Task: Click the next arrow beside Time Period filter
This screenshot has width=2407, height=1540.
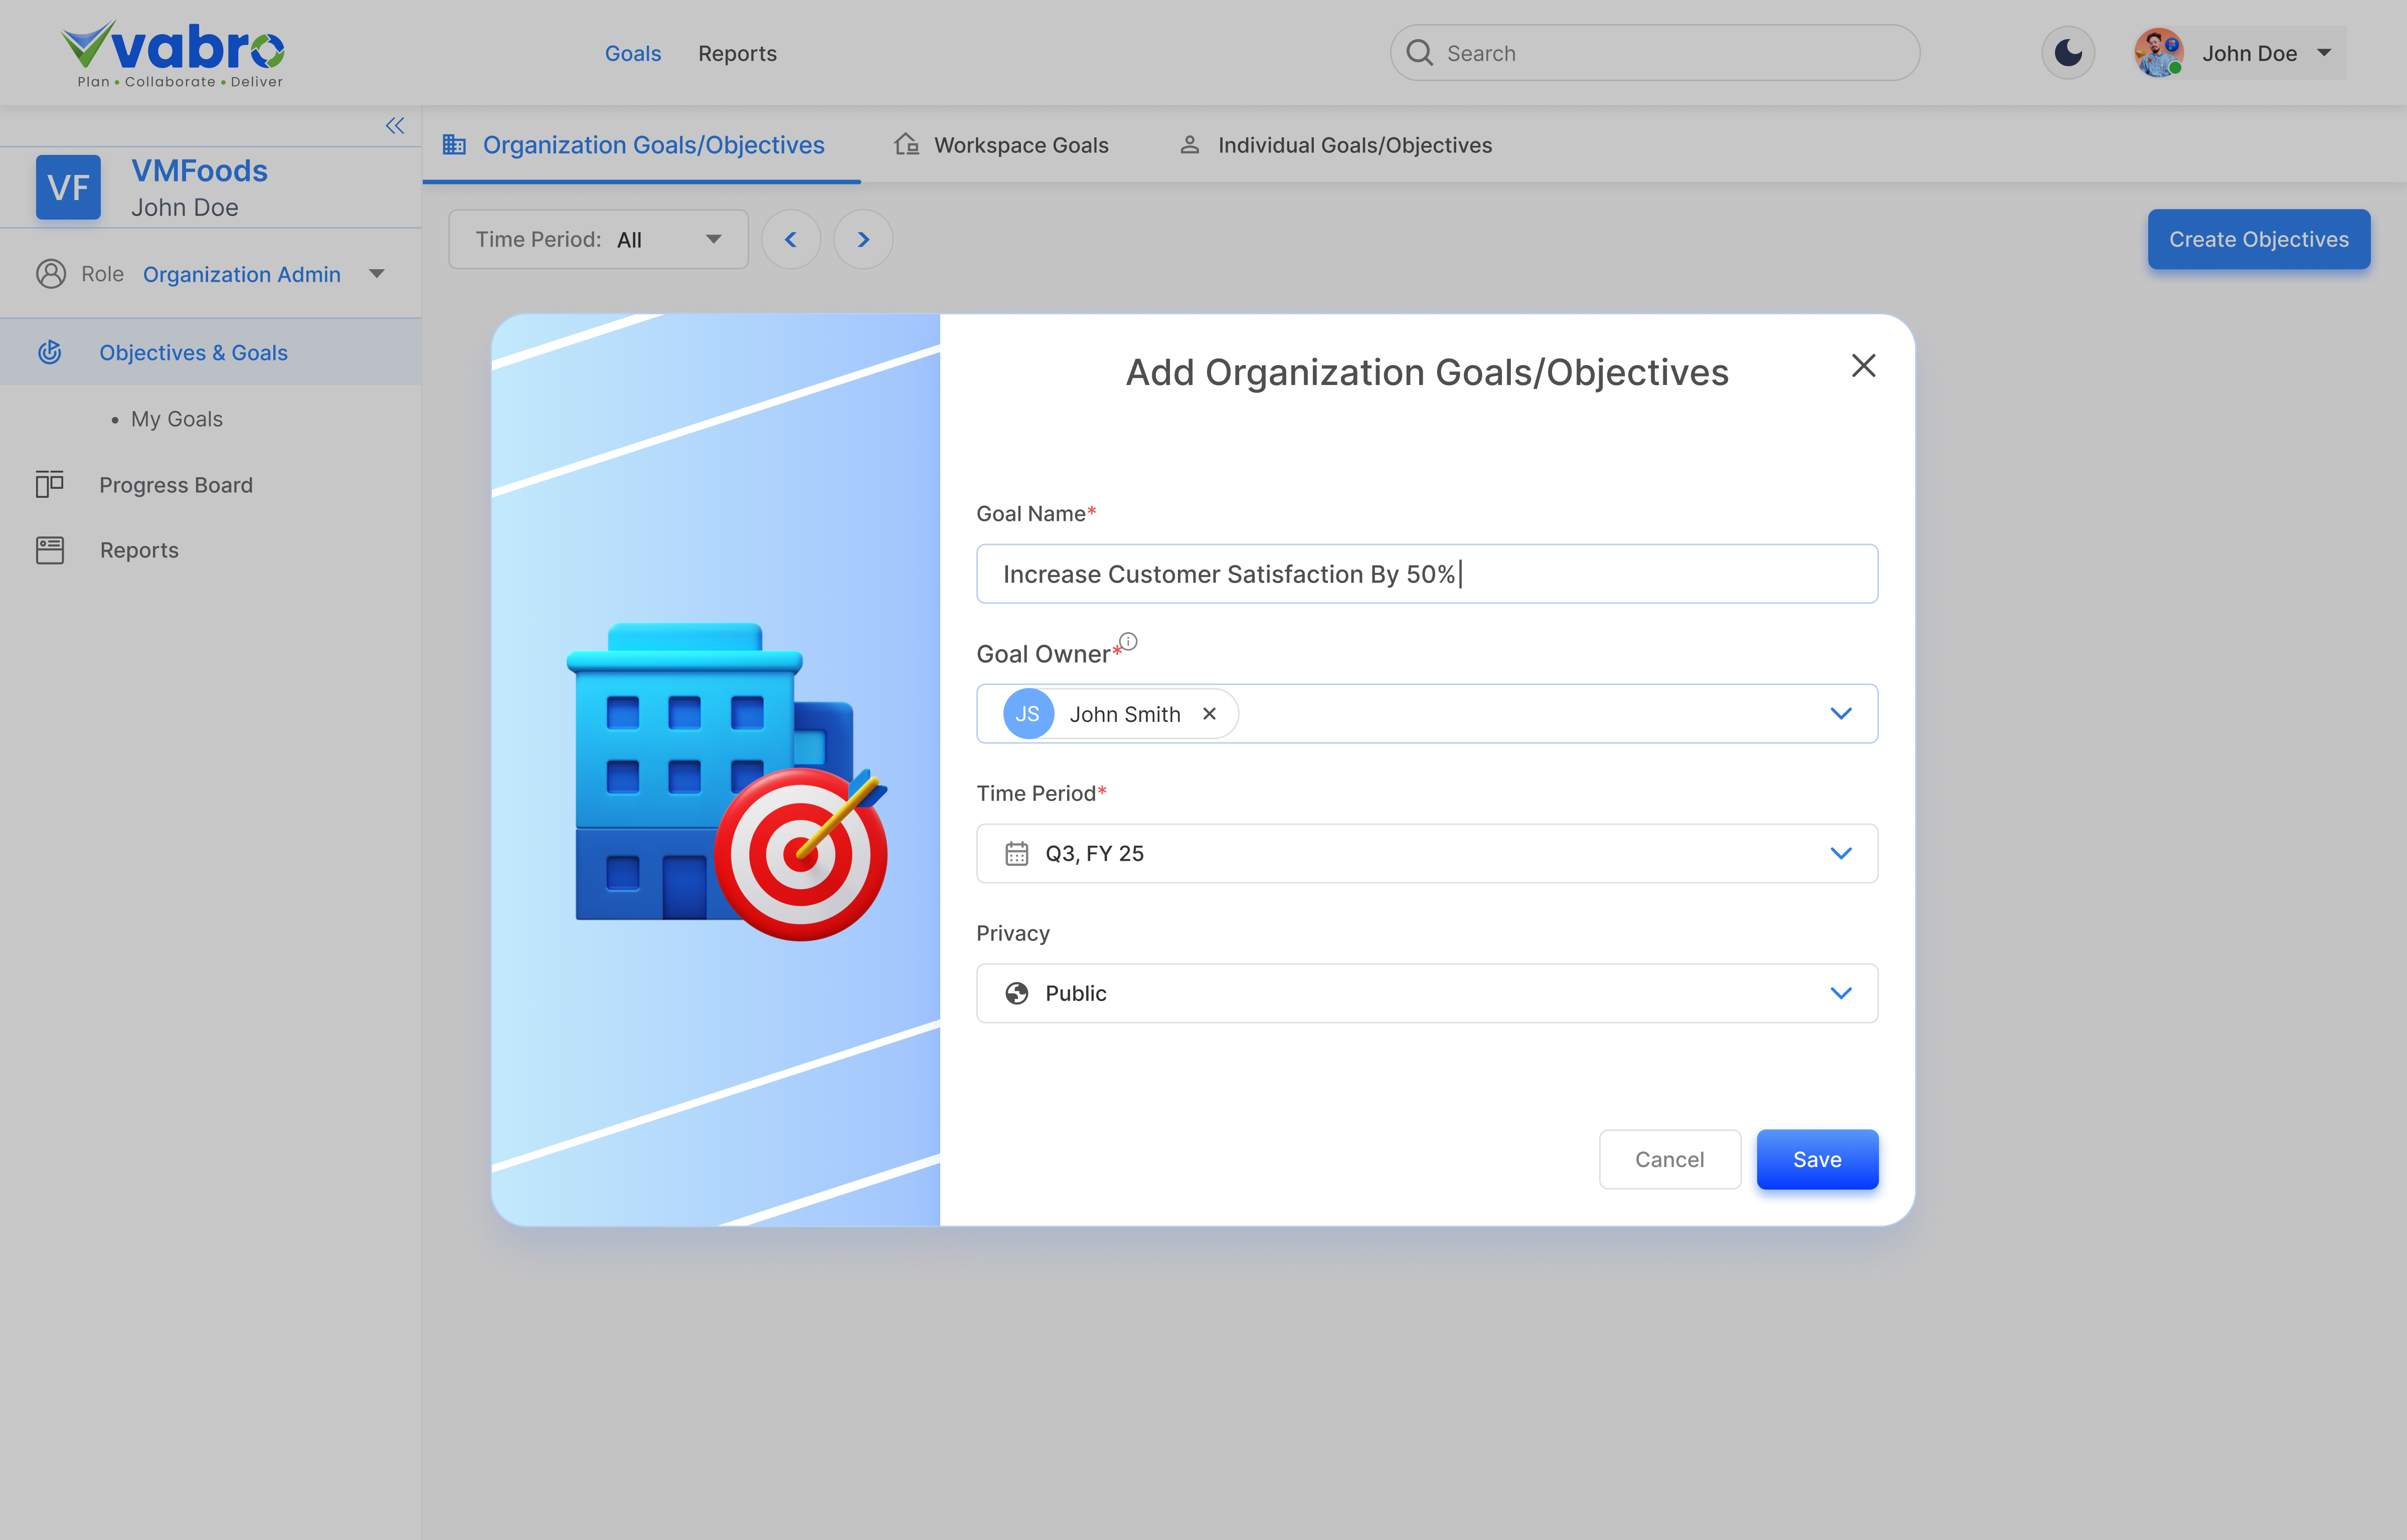Action: pos(862,238)
